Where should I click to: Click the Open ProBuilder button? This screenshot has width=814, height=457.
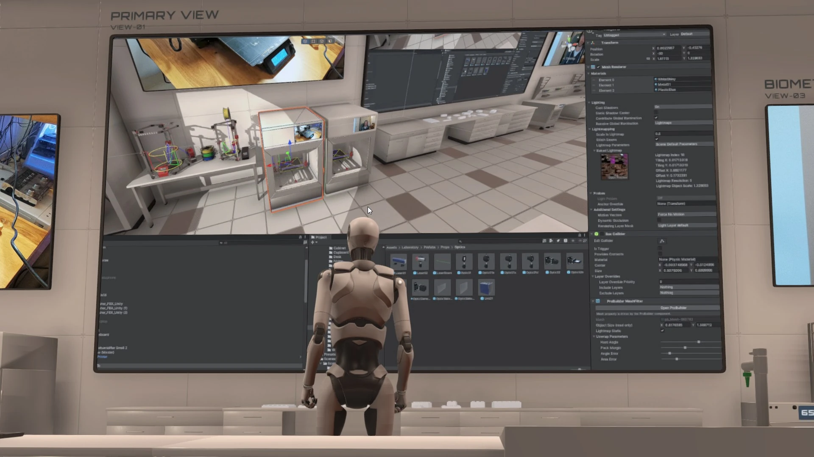[673, 308]
